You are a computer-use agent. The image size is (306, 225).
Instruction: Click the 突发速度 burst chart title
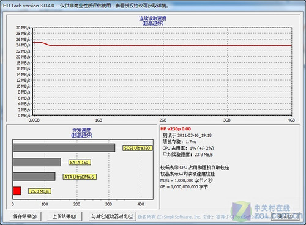click(x=81, y=130)
